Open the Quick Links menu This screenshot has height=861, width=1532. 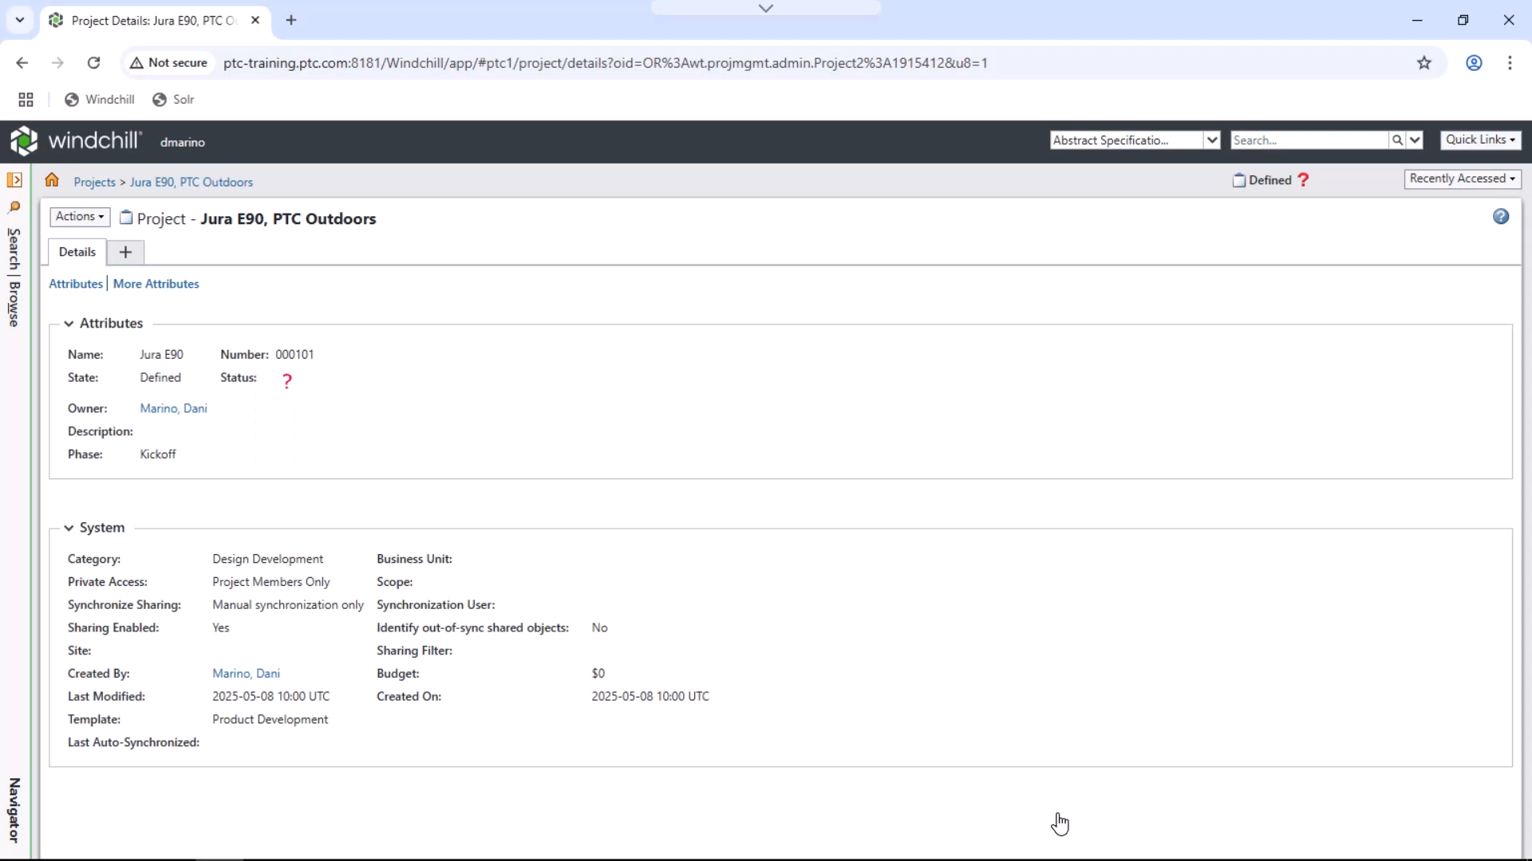tap(1480, 140)
